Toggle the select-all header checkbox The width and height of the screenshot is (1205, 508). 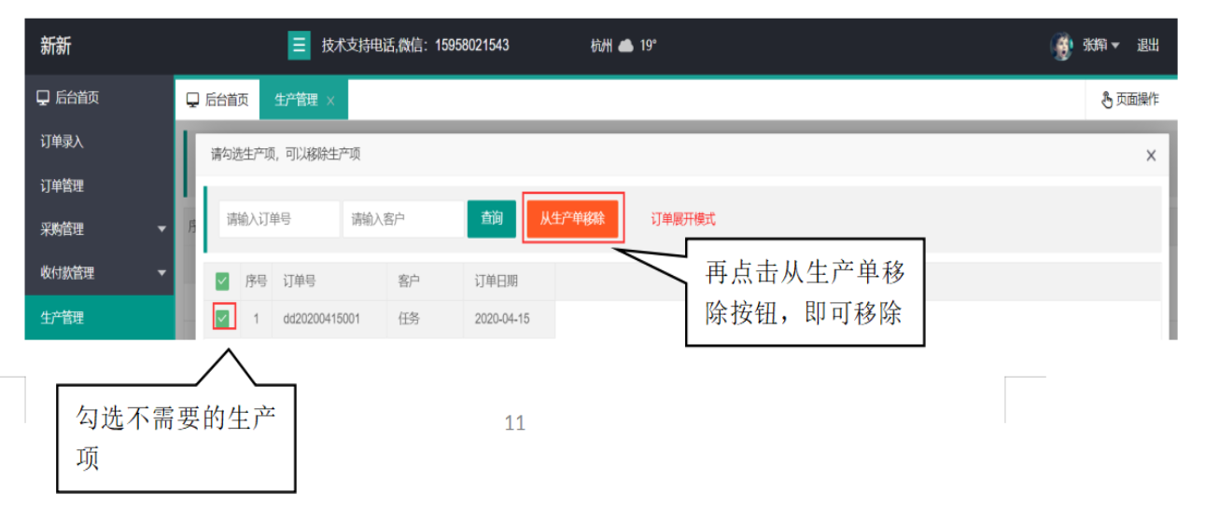[x=222, y=281]
